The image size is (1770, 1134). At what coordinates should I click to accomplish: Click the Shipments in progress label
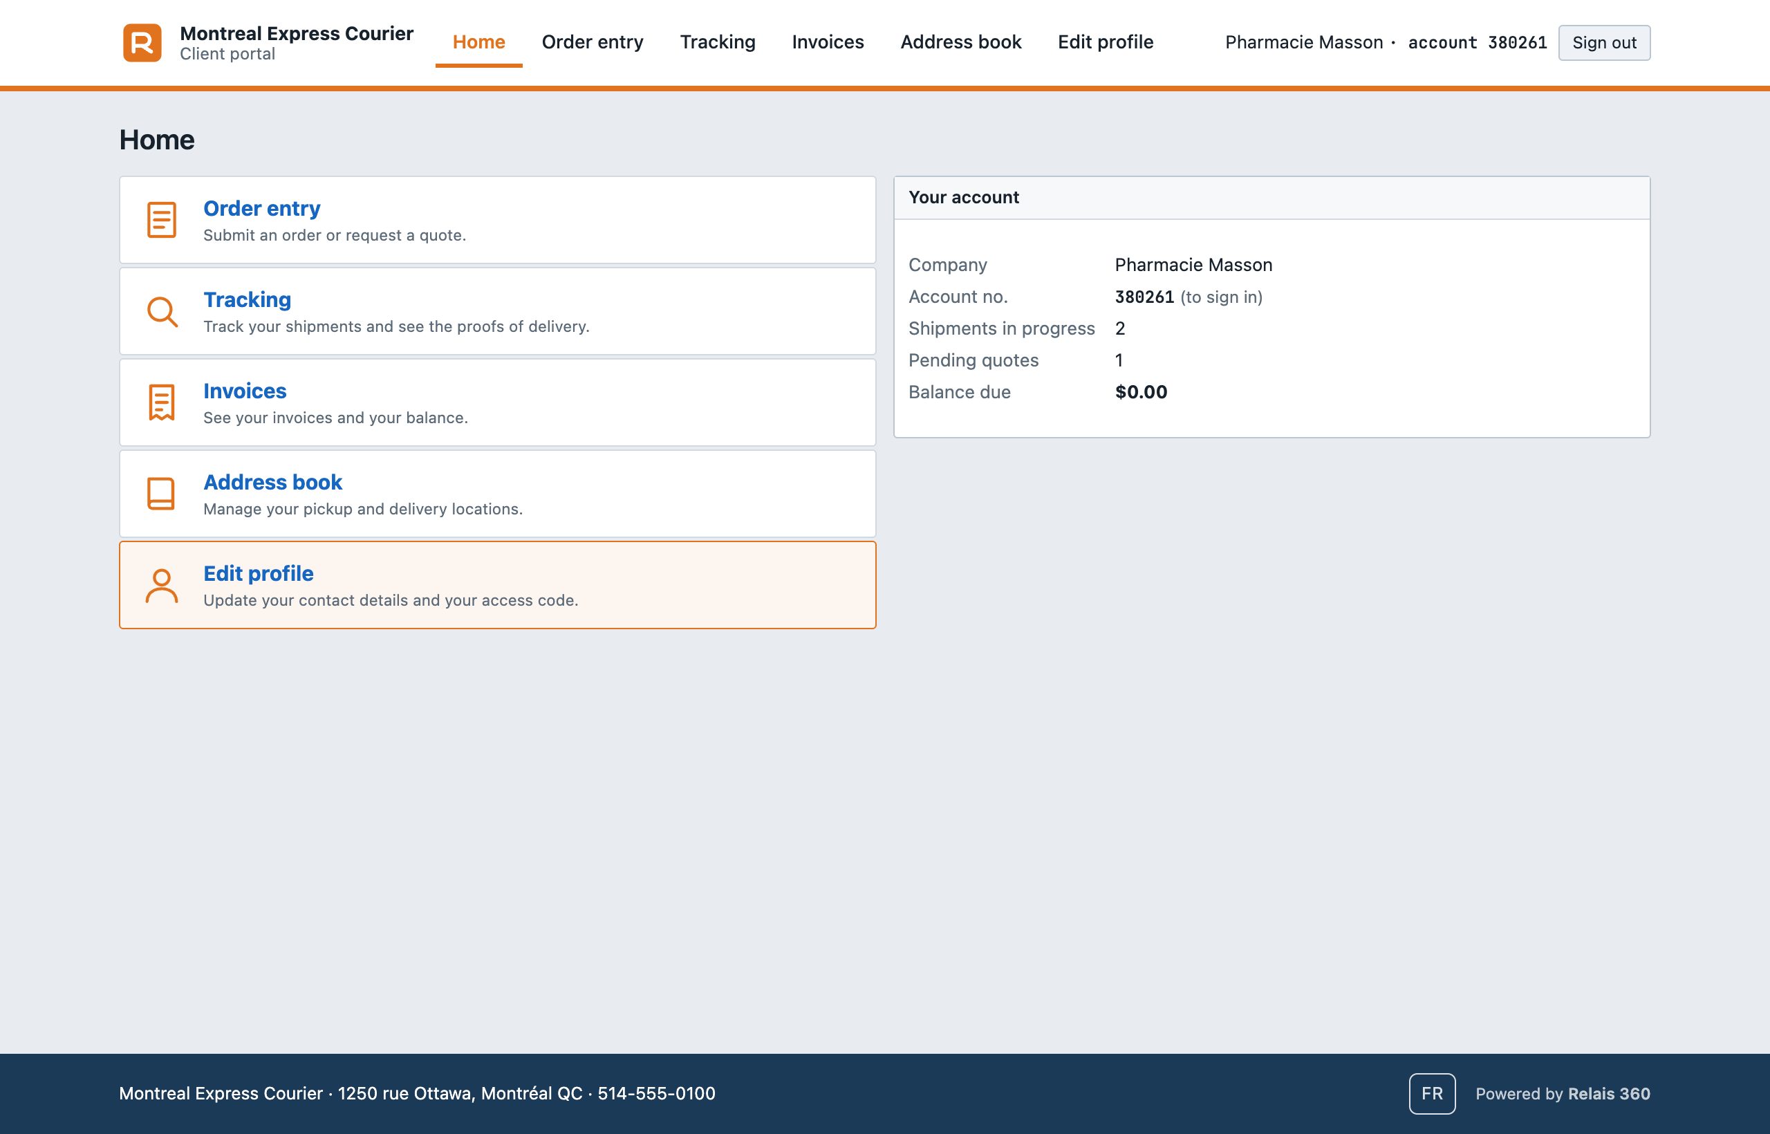coord(1001,328)
